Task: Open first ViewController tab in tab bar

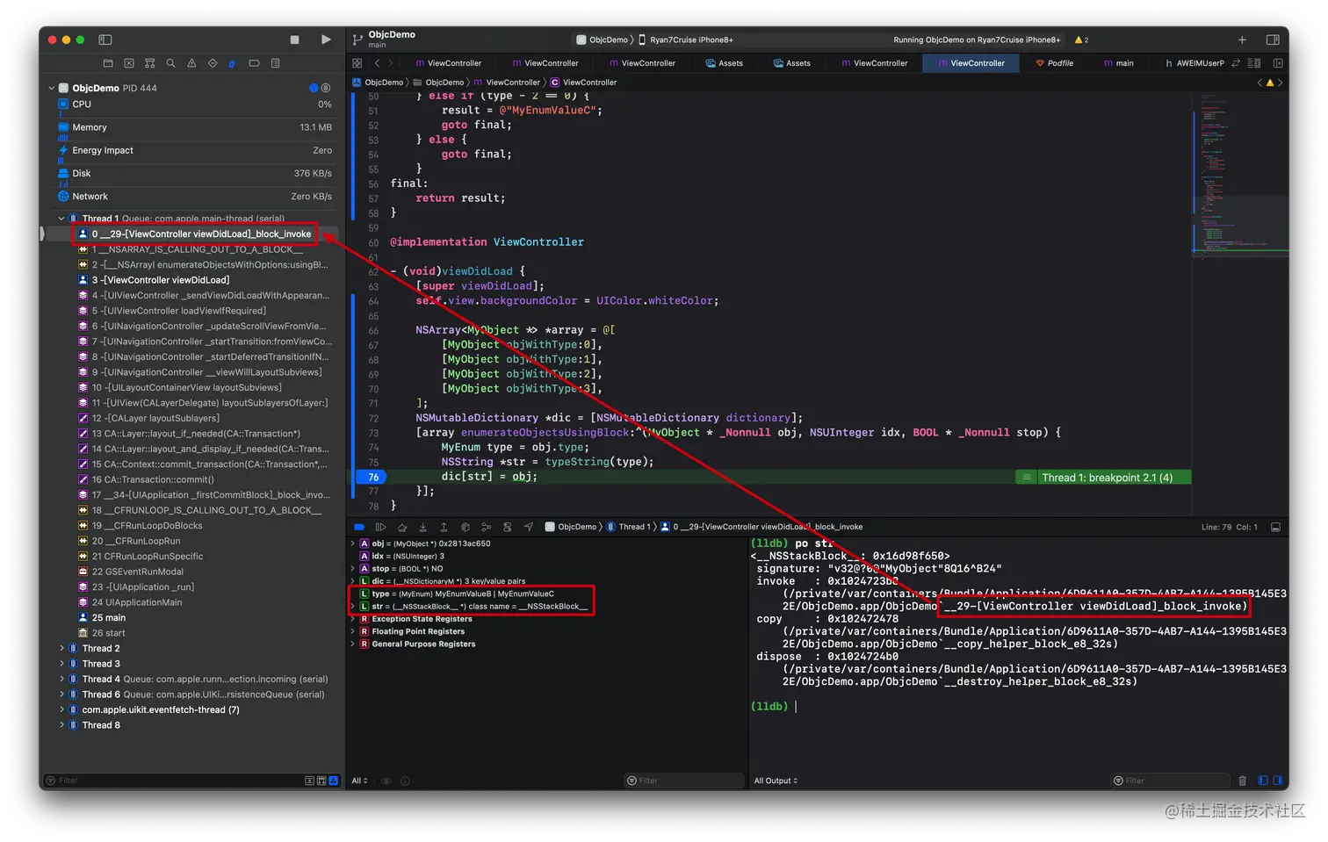Action: 448,63
